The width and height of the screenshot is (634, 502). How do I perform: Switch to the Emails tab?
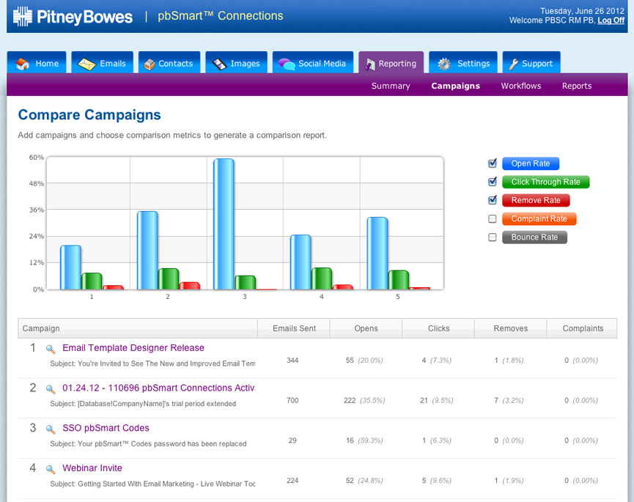click(103, 62)
